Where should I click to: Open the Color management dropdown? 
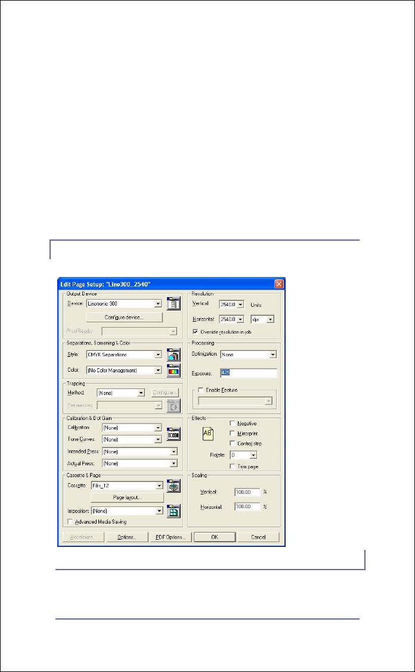coord(124,371)
